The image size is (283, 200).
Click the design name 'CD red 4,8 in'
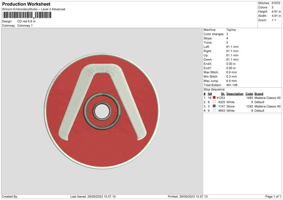tap(26, 21)
